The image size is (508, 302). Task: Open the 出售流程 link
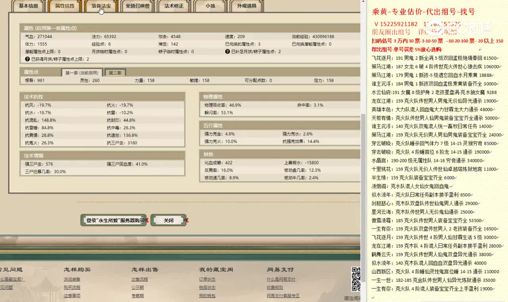(x=140, y=279)
